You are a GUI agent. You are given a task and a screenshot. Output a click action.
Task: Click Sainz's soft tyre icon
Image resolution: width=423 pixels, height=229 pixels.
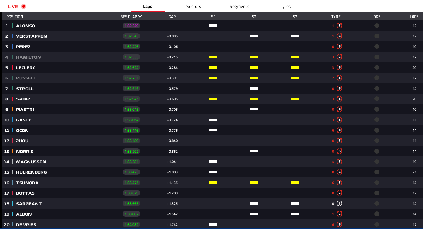pyautogui.click(x=339, y=99)
